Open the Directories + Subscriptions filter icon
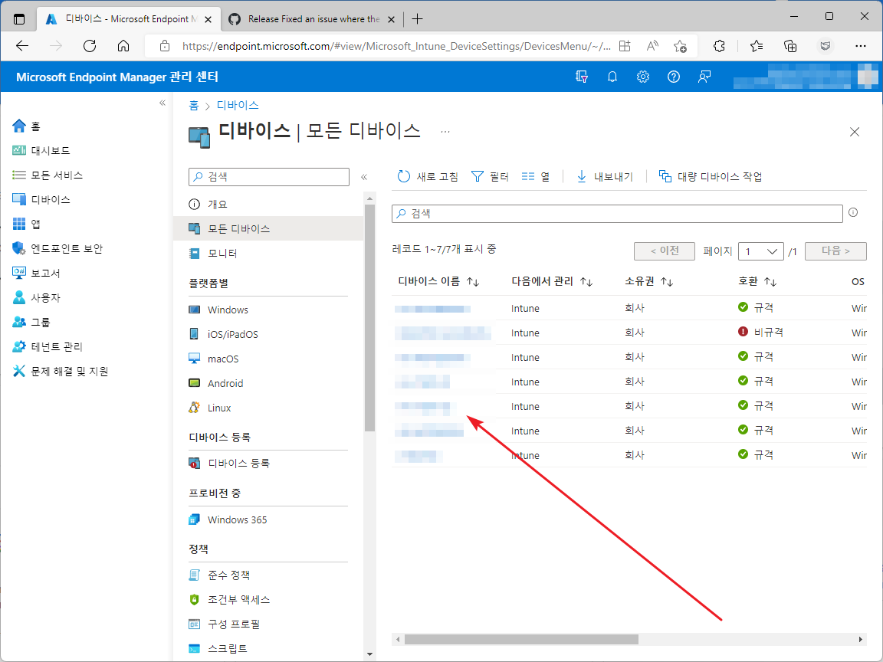 click(582, 77)
